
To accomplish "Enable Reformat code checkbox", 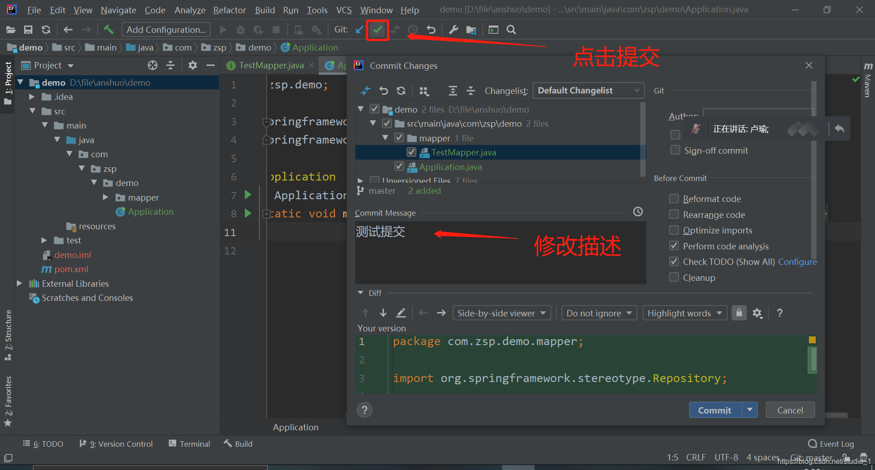I will click(x=674, y=198).
